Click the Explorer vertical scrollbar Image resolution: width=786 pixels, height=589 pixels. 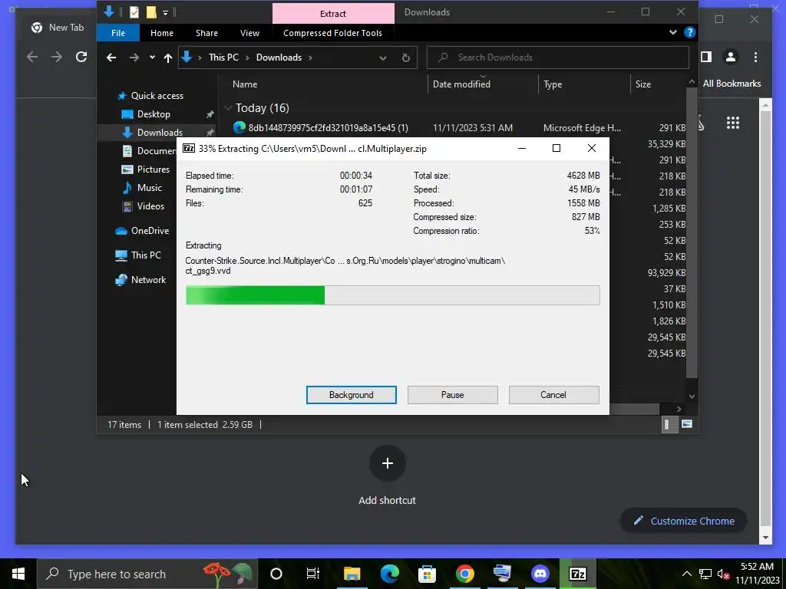pyautogui.click(x=692, y=233)
